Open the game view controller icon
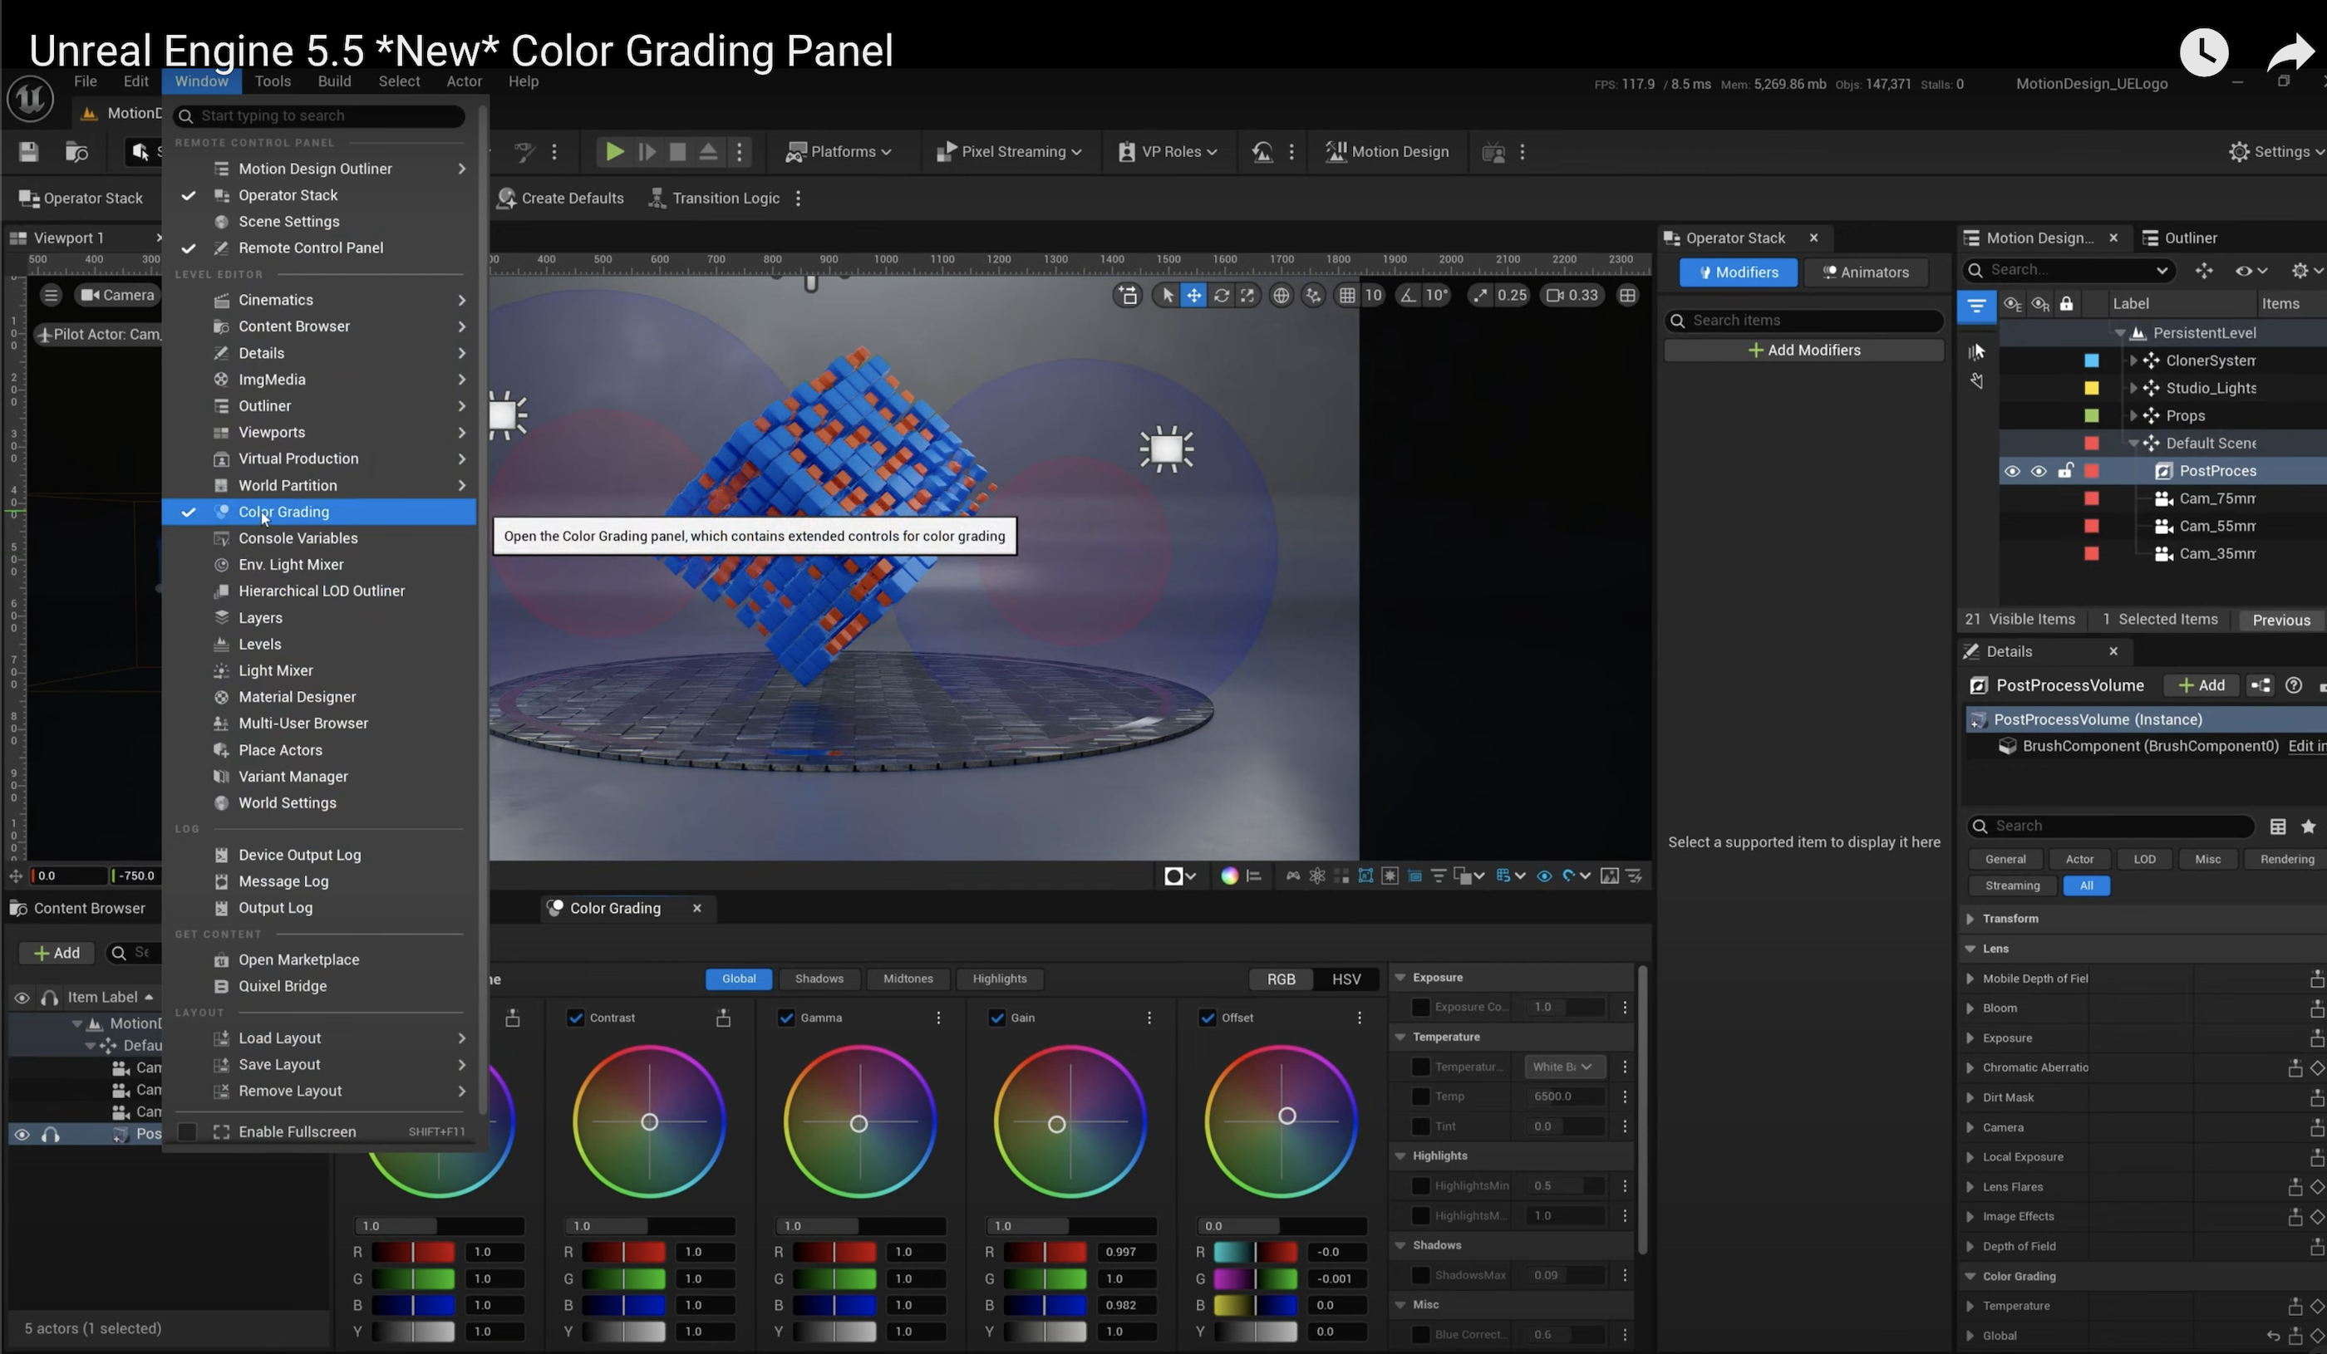 coord(1293,876)
